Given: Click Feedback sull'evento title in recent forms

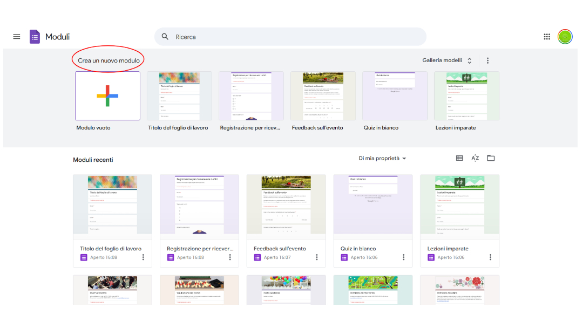Looking at the screenshot, I should click(x=280, y=249).
